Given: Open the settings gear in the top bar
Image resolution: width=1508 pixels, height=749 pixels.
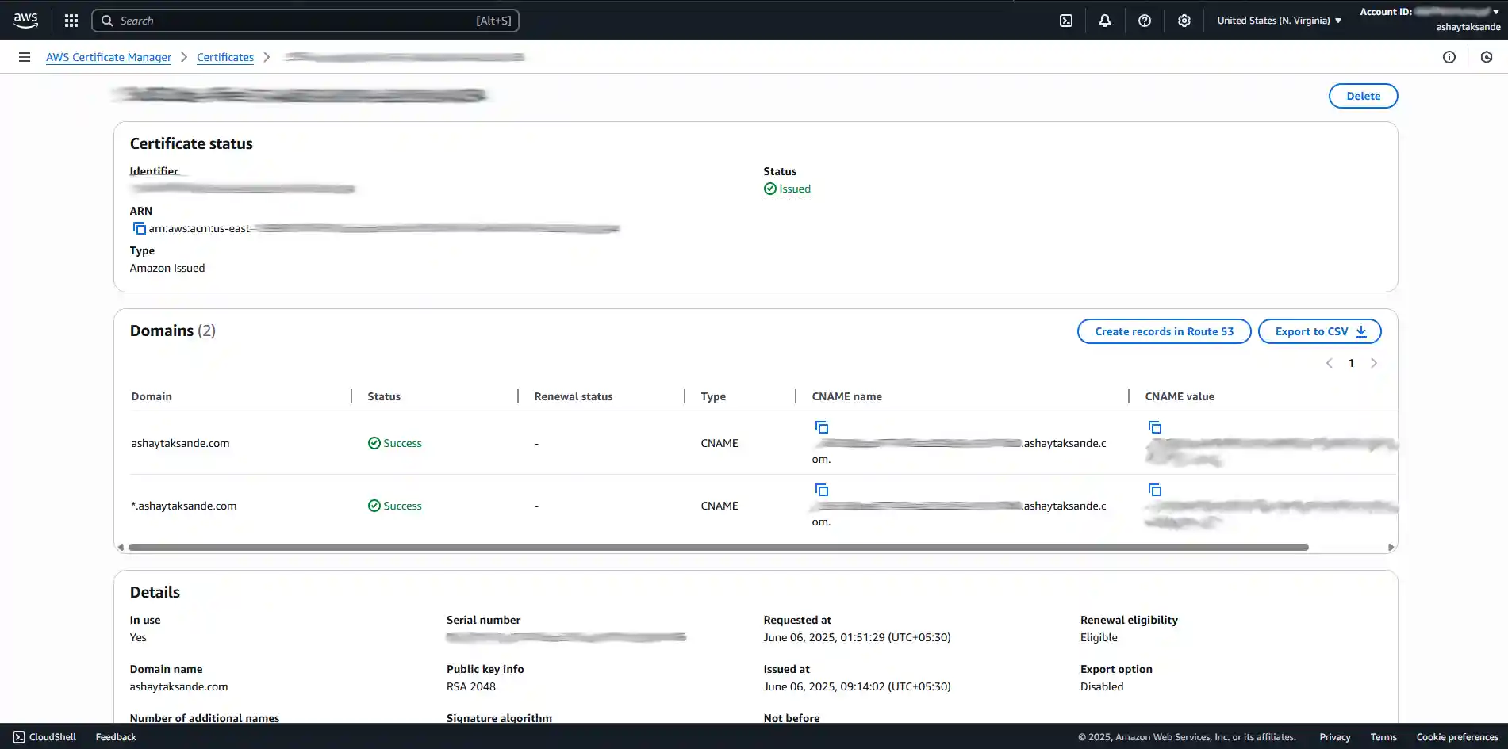Looking at the screenshot, I should [x=1184, y=21].
